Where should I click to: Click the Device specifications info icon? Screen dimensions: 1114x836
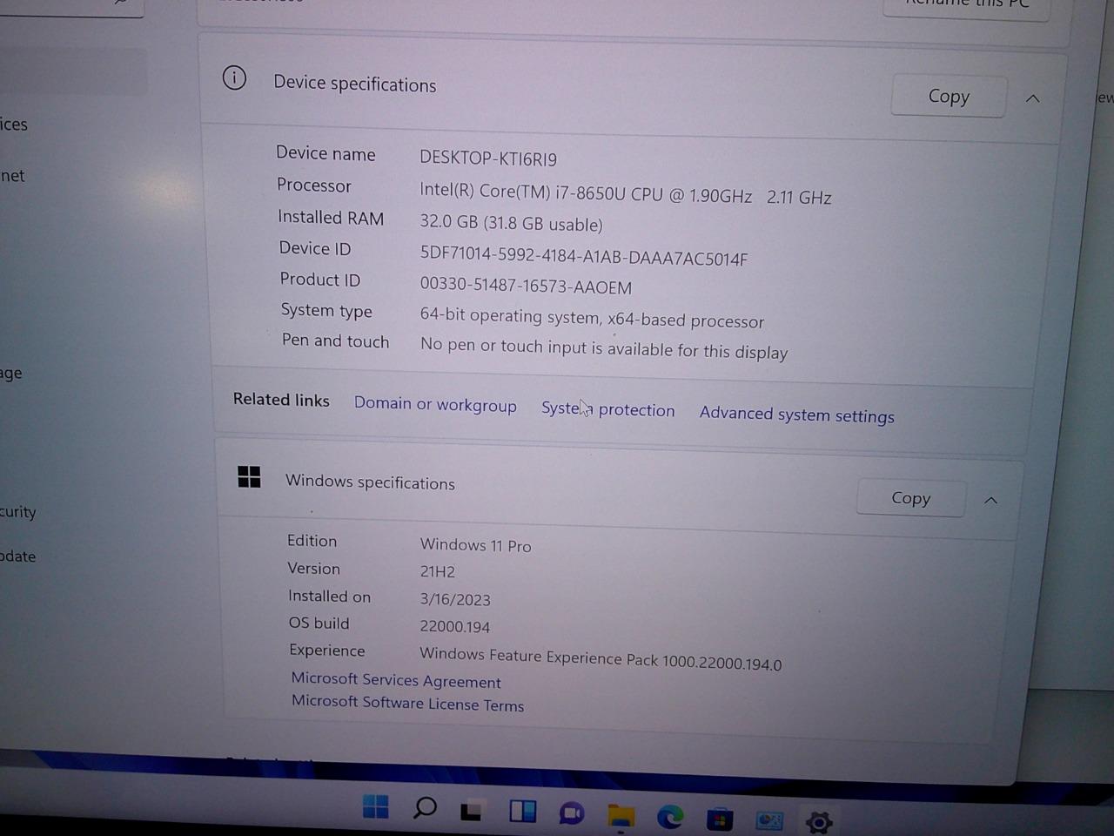point(234,78)
